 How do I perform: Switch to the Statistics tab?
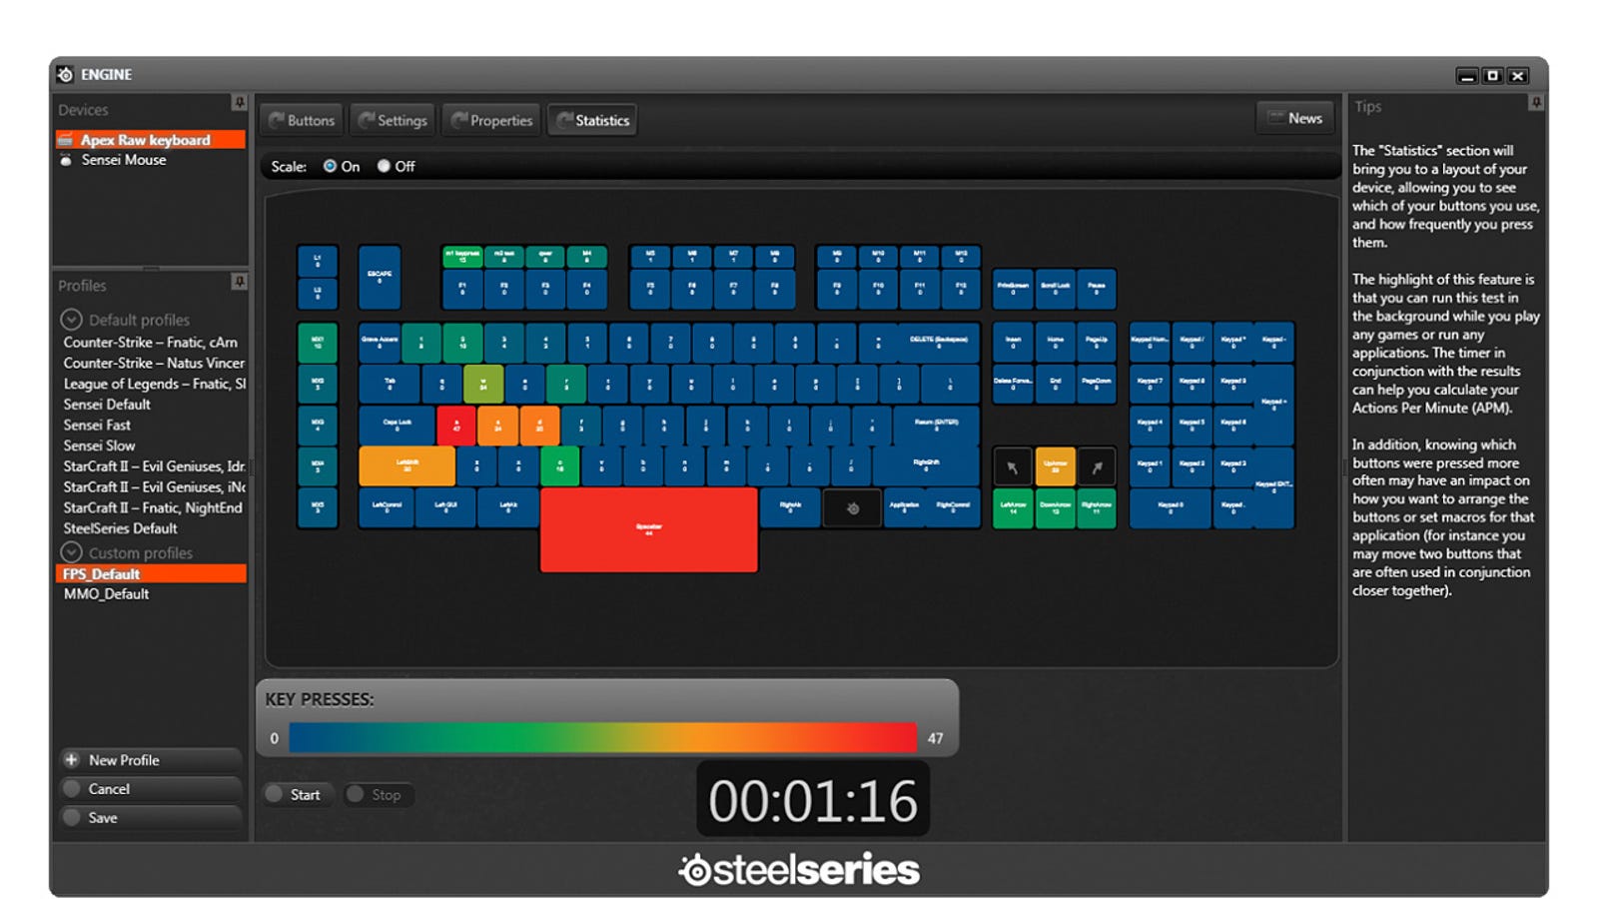592,120
